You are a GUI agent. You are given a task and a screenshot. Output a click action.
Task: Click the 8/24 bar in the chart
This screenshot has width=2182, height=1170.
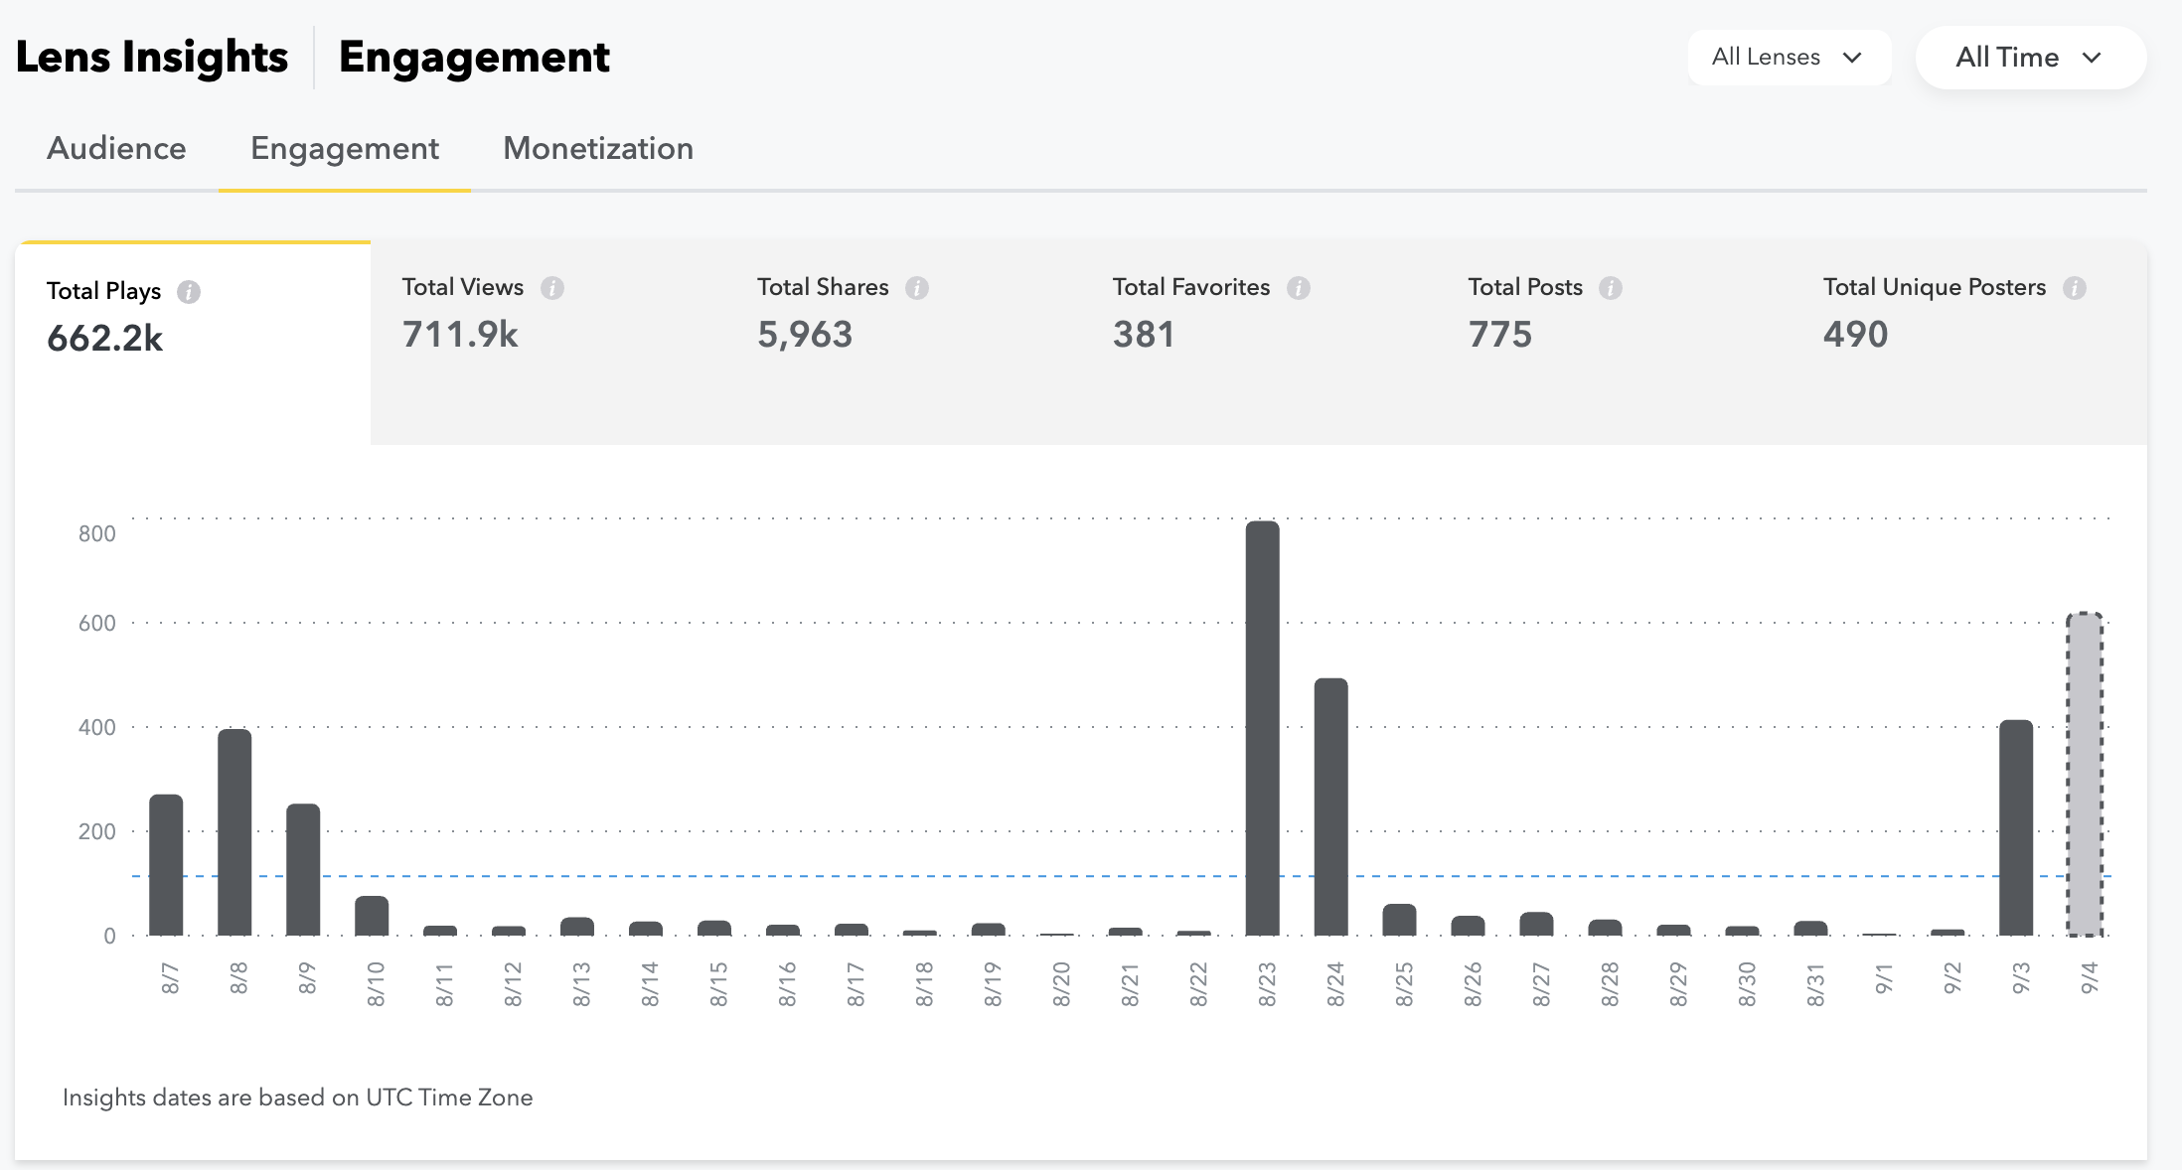tap(1331, 806)
